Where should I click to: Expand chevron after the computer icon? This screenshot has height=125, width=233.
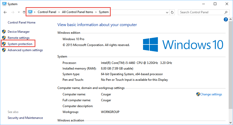(35, 12)
